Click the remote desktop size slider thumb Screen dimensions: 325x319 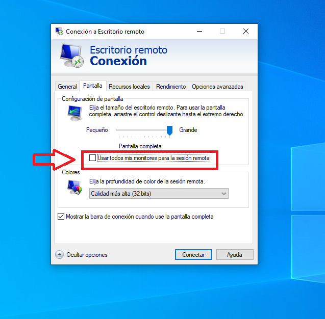pyautogui.click(x=169, y=130)
